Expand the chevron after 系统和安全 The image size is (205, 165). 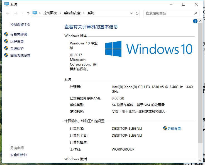pyautogui.click(x=84, y=13)
